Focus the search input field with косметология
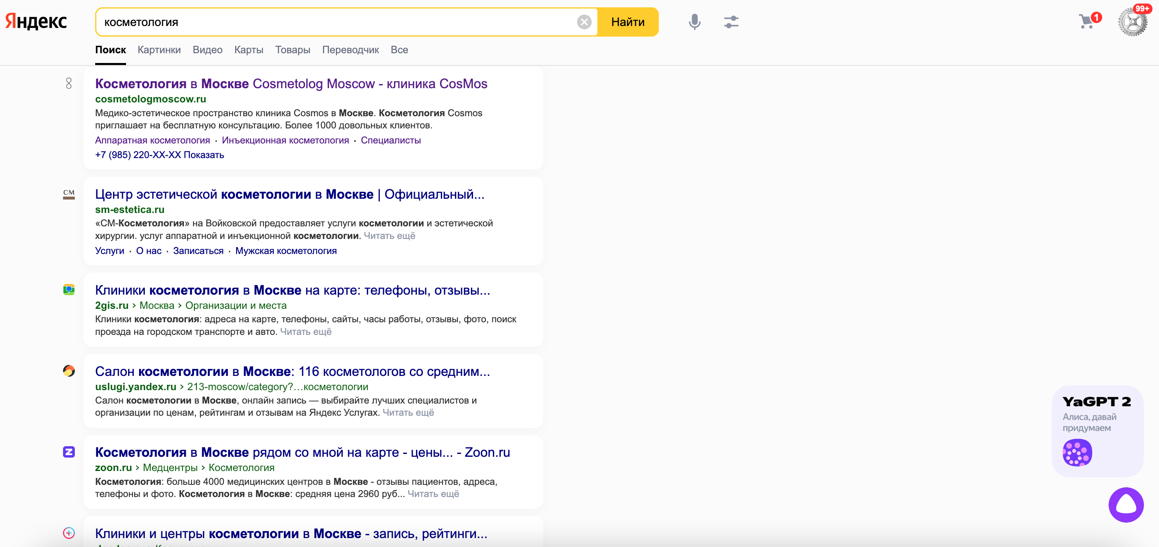The height and width of the screenshot is (547, 1159). point(335,22)
